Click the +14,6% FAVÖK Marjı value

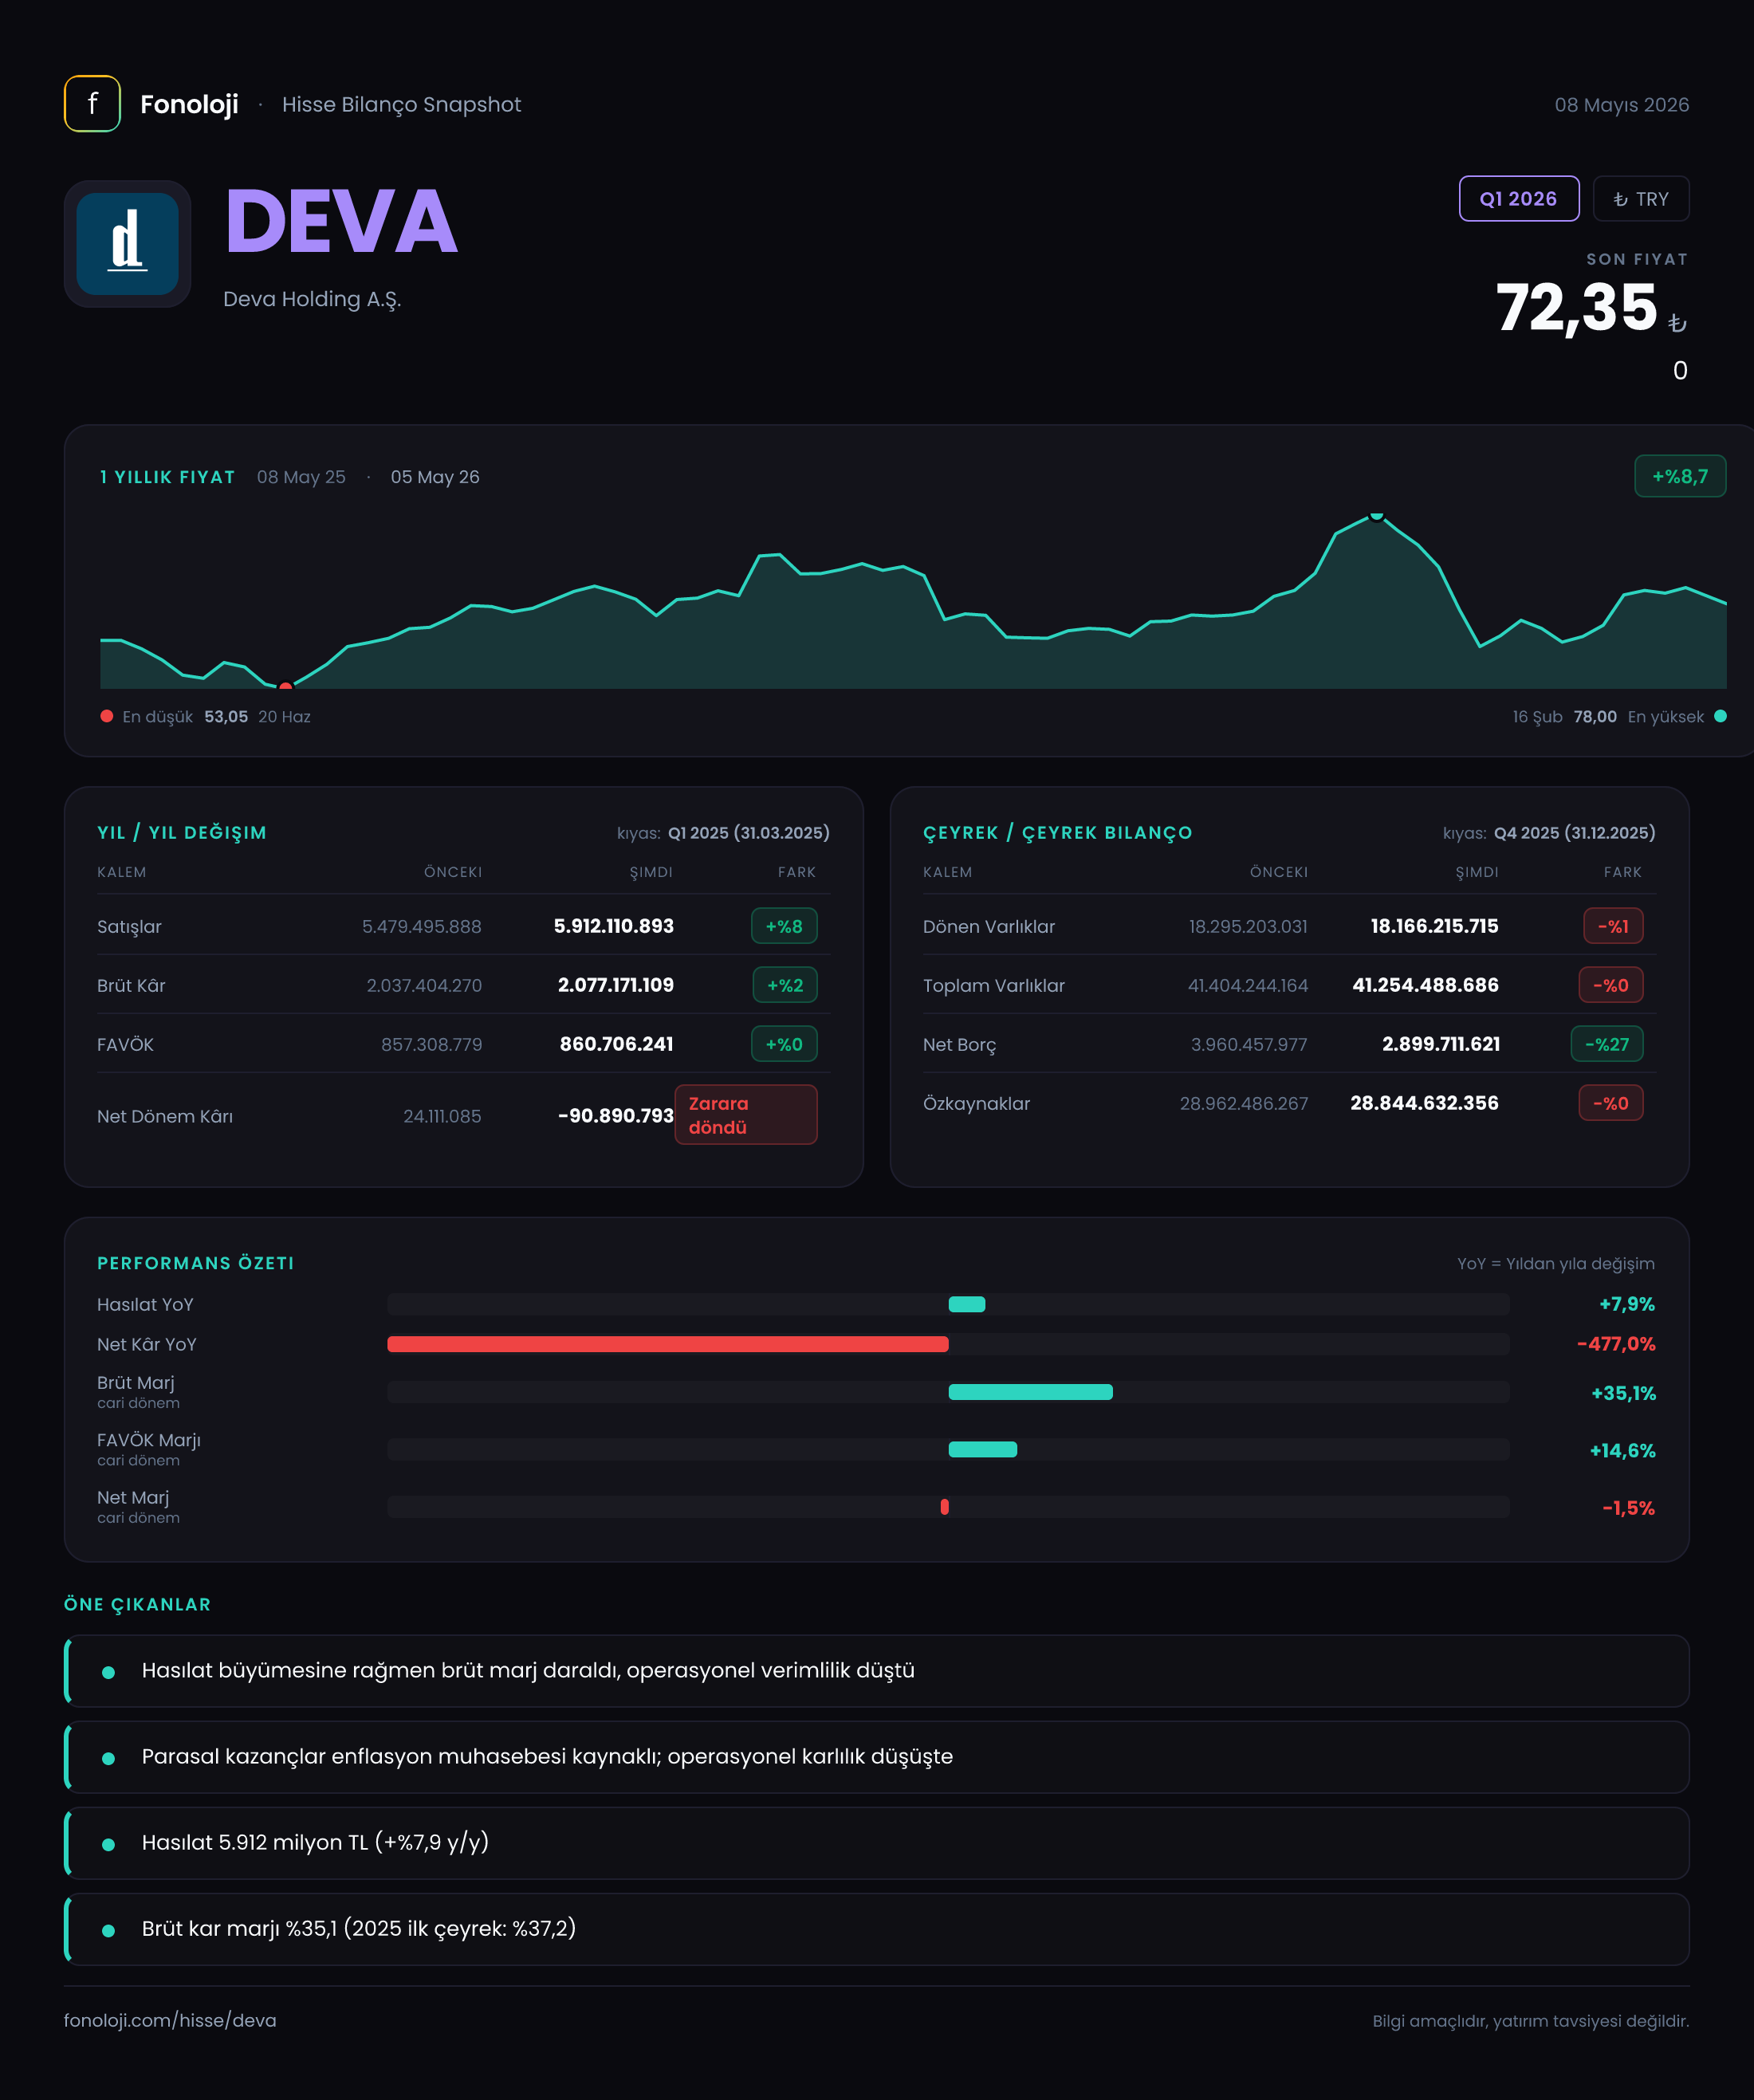click(x=1622, y=1450)
